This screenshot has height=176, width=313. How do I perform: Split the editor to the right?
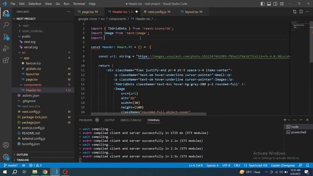tap(301, 12)
